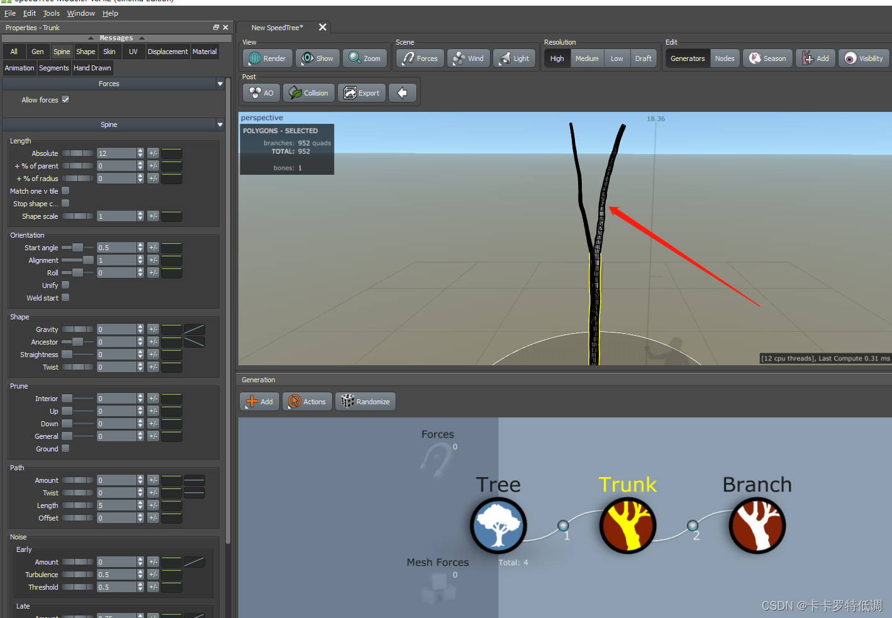The height and width of the screenshot is (618, 892).
Task: Click the Start angle stepper arrows
Action: coord(140,248)
